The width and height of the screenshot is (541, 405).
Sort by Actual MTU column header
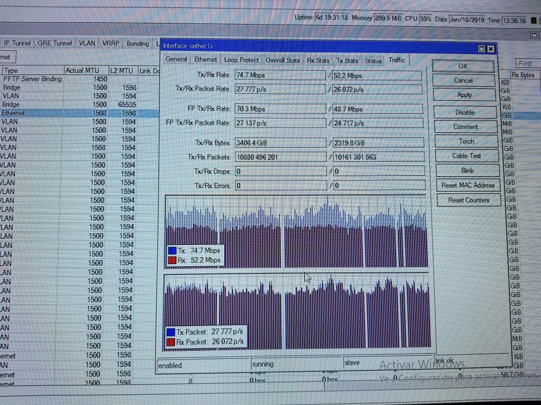click(86, 70)
